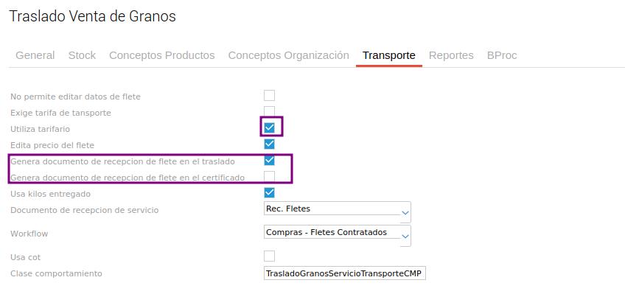Toggle Usa kilos entregado checkbox
The height and width of the screenshot is (308, 625).
point(269,193)
